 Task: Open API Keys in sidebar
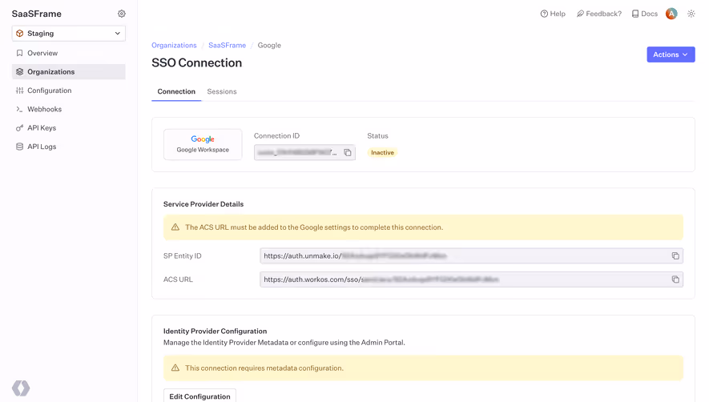tap(69, 128)
